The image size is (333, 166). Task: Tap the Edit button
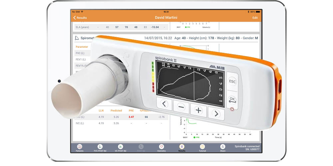[255, 18]
